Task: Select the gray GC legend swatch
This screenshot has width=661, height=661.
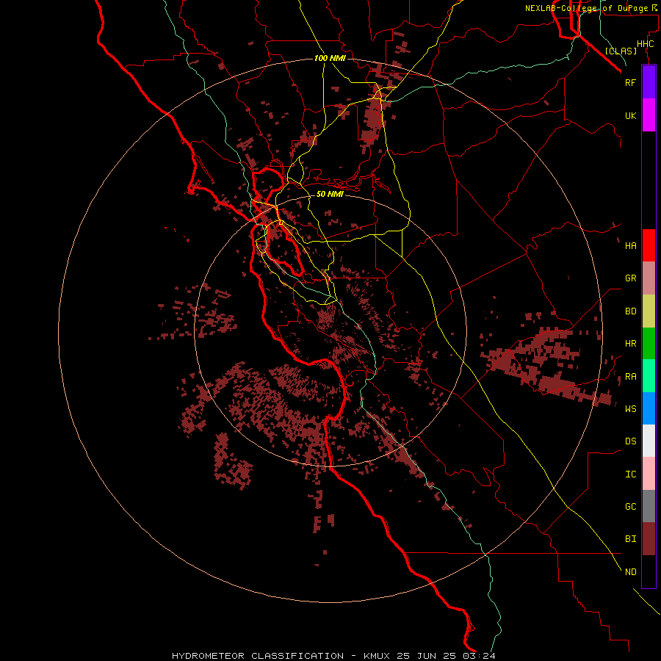Action: tap(649, 506)
